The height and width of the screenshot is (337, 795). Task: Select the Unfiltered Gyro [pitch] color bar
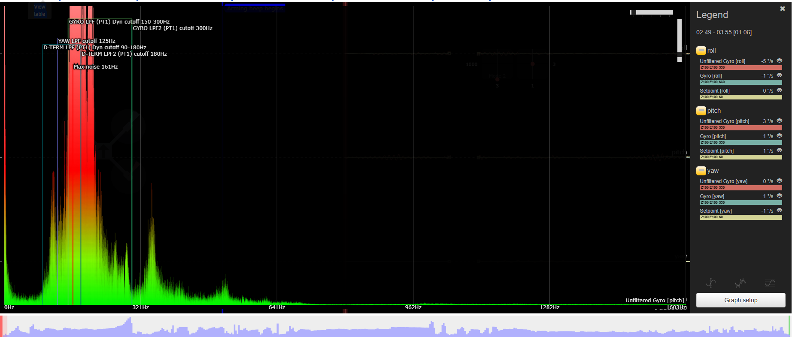tap(740, 128)
